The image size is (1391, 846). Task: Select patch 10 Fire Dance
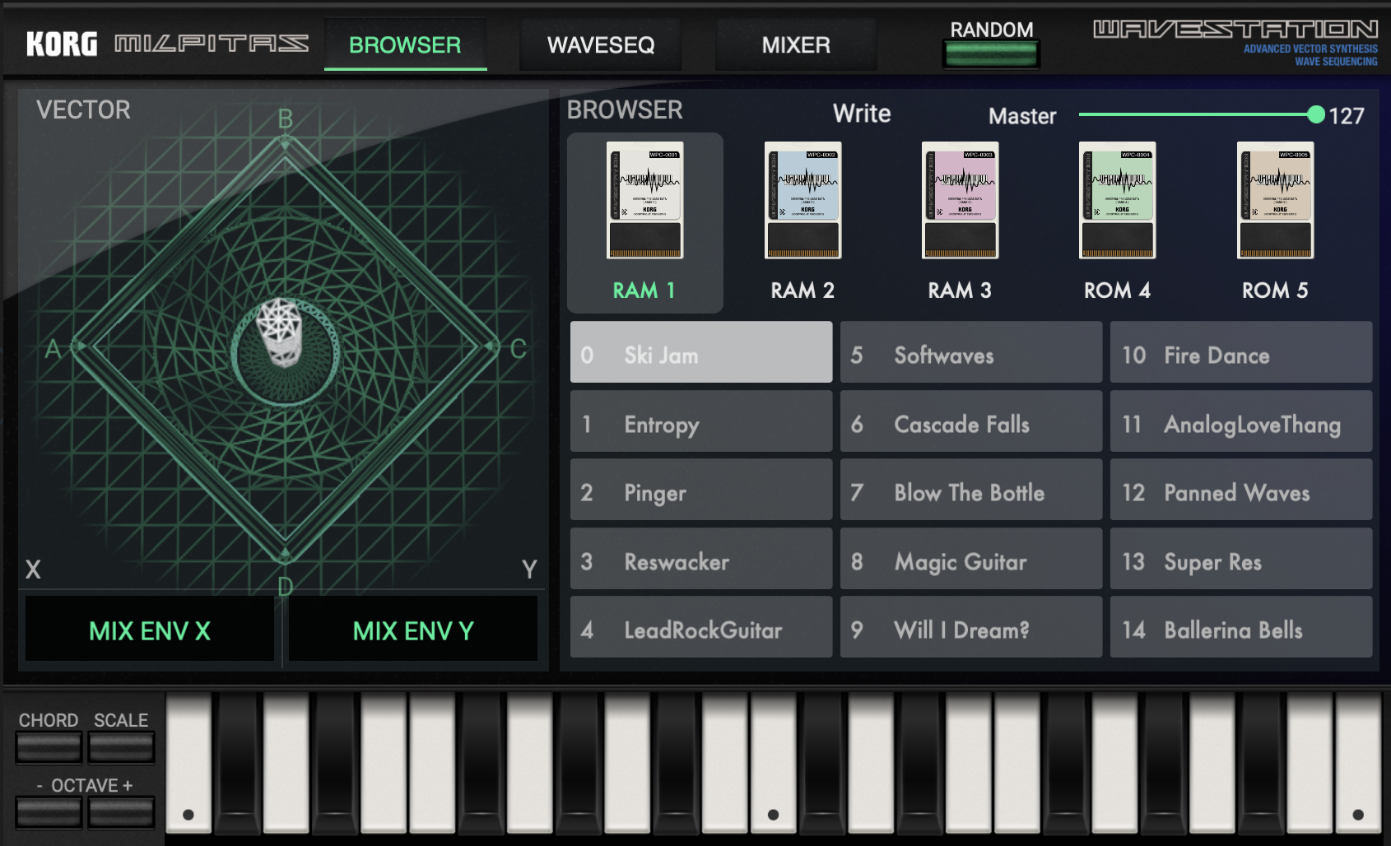(1241, 352)
